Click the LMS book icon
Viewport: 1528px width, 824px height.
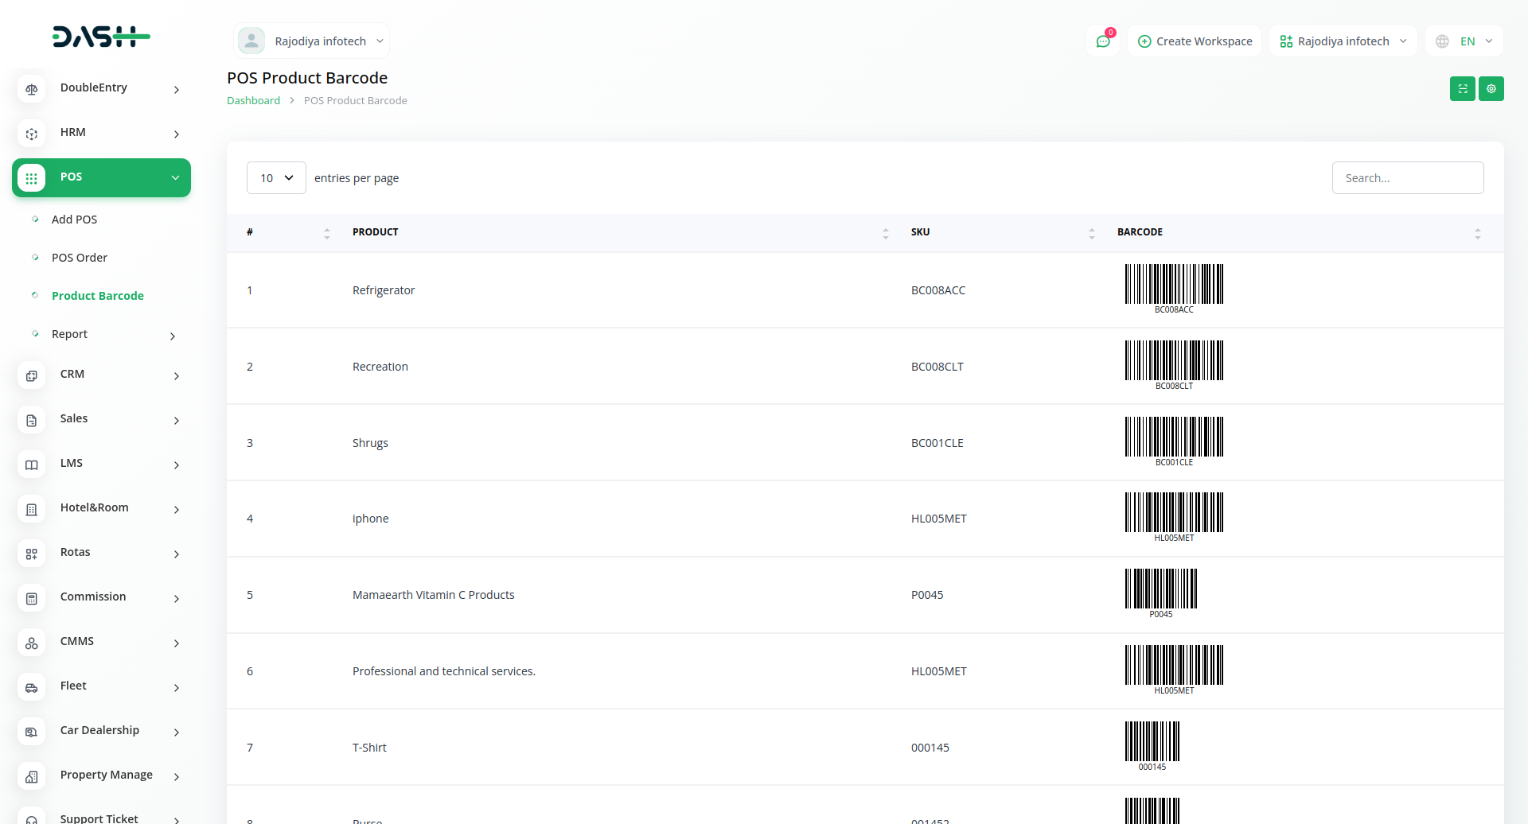coord(32,464)
